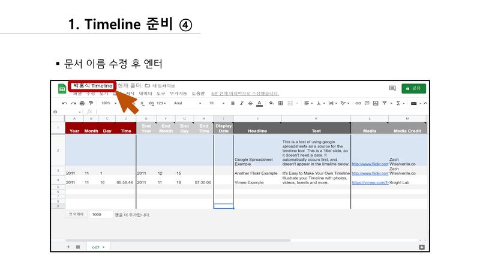Screen dimensions: 480x270
Task: Click the green Google Sheets home icon
Action: coord(62,89)
